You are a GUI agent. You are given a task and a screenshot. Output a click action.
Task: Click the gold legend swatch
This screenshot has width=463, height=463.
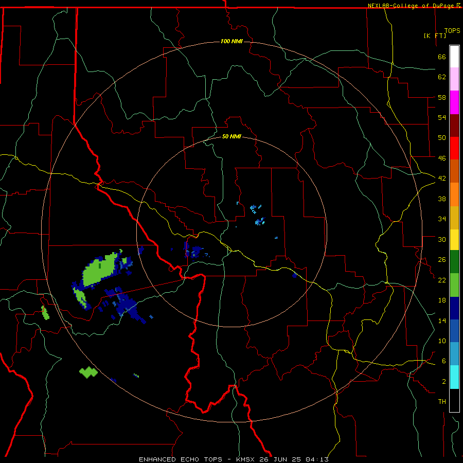[x=454, y=218]
